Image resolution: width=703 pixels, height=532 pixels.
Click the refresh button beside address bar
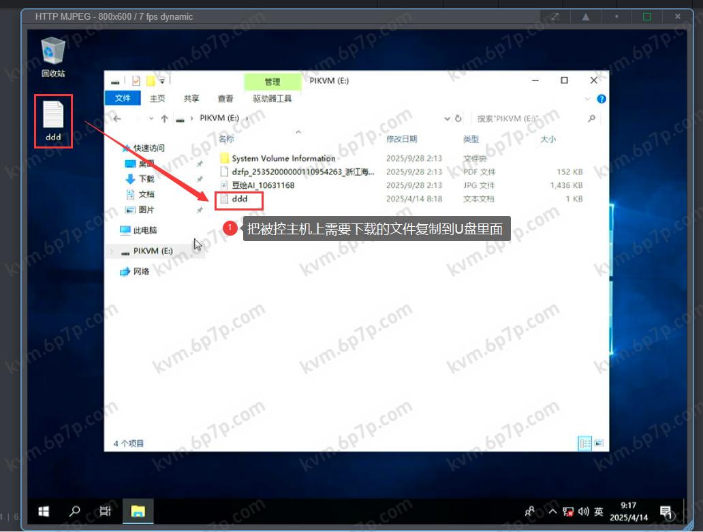(458, 119)
